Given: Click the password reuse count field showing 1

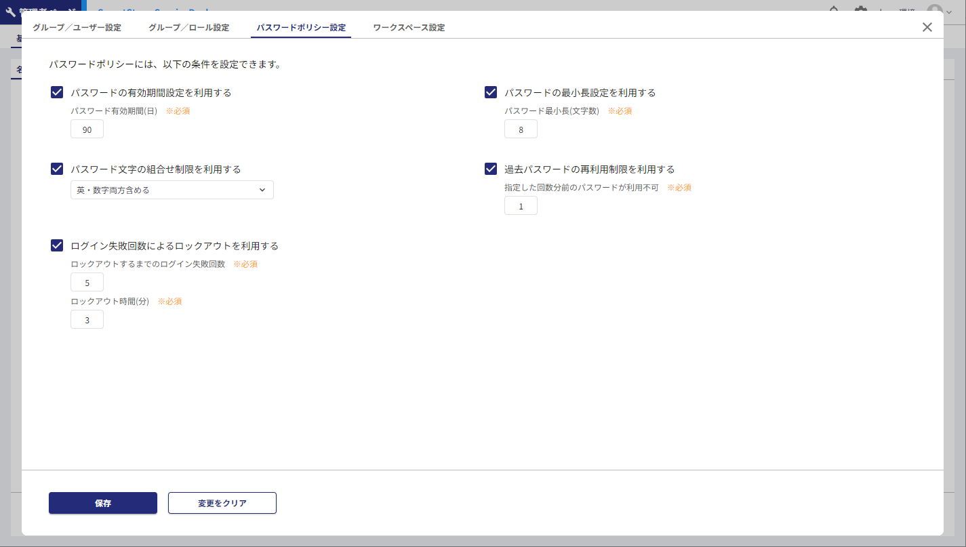Looking at the screenshot, I should click(x=521, y=206).
